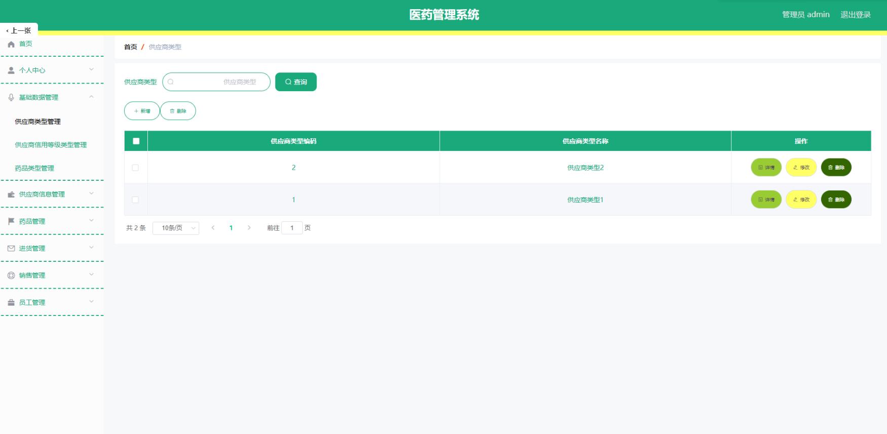Open the 10条/页 page-size dropdown
Image resolution: width=887 pixels, height=434 pixels.
pyautogui.click(x=176, y=228)
